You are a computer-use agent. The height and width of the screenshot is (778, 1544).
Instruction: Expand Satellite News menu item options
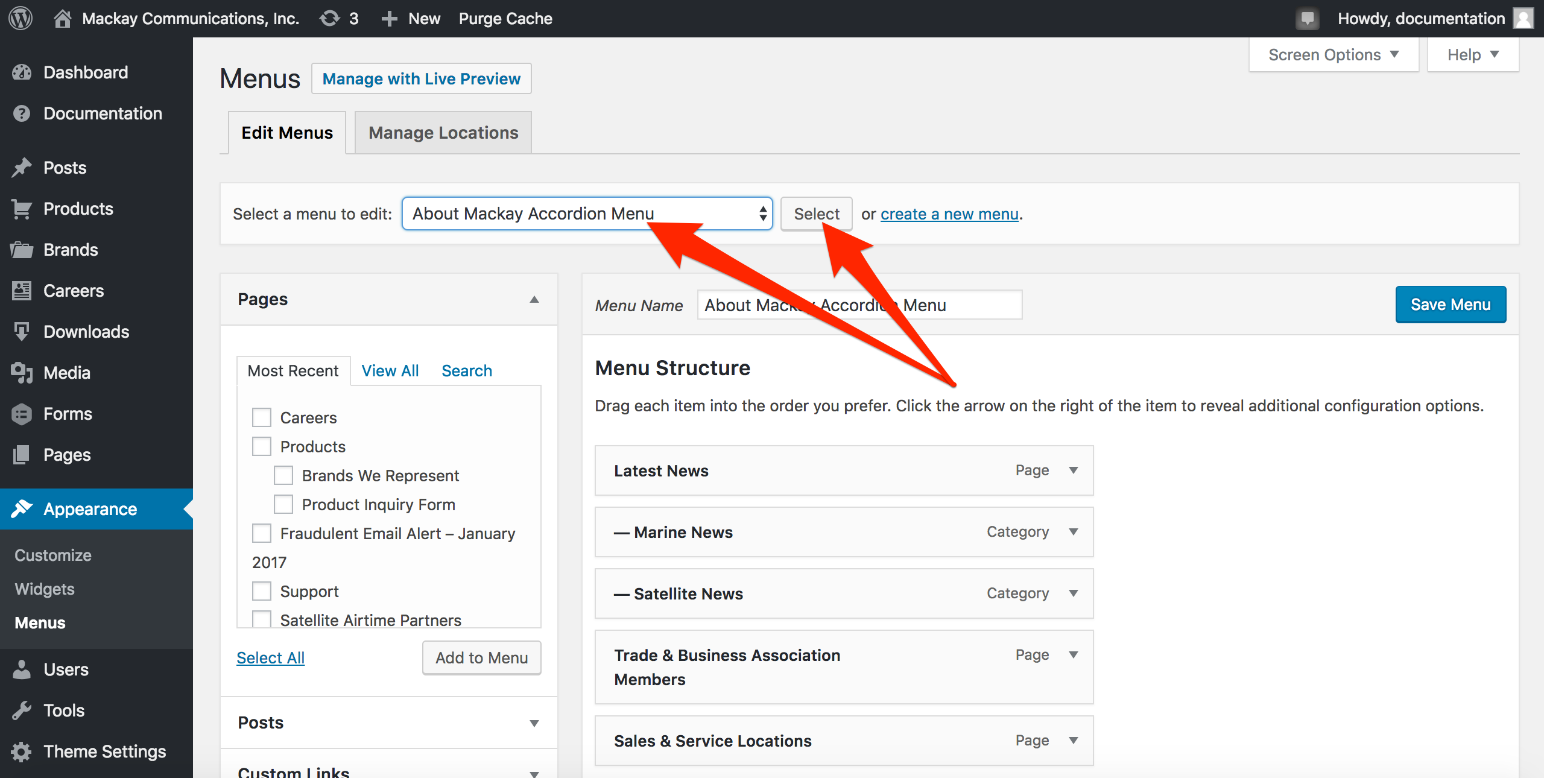point(1074,593)
